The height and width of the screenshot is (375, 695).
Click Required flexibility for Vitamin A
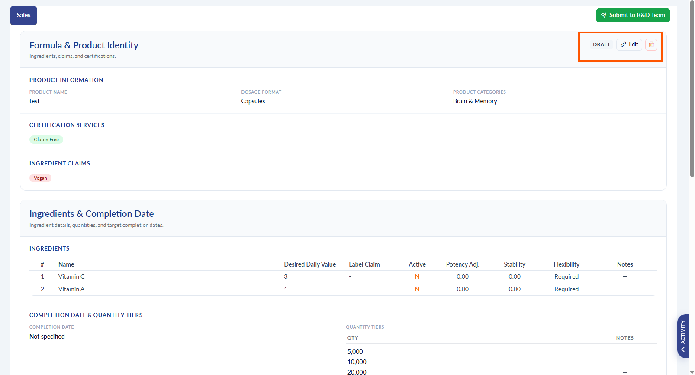(x=566, y=289)
